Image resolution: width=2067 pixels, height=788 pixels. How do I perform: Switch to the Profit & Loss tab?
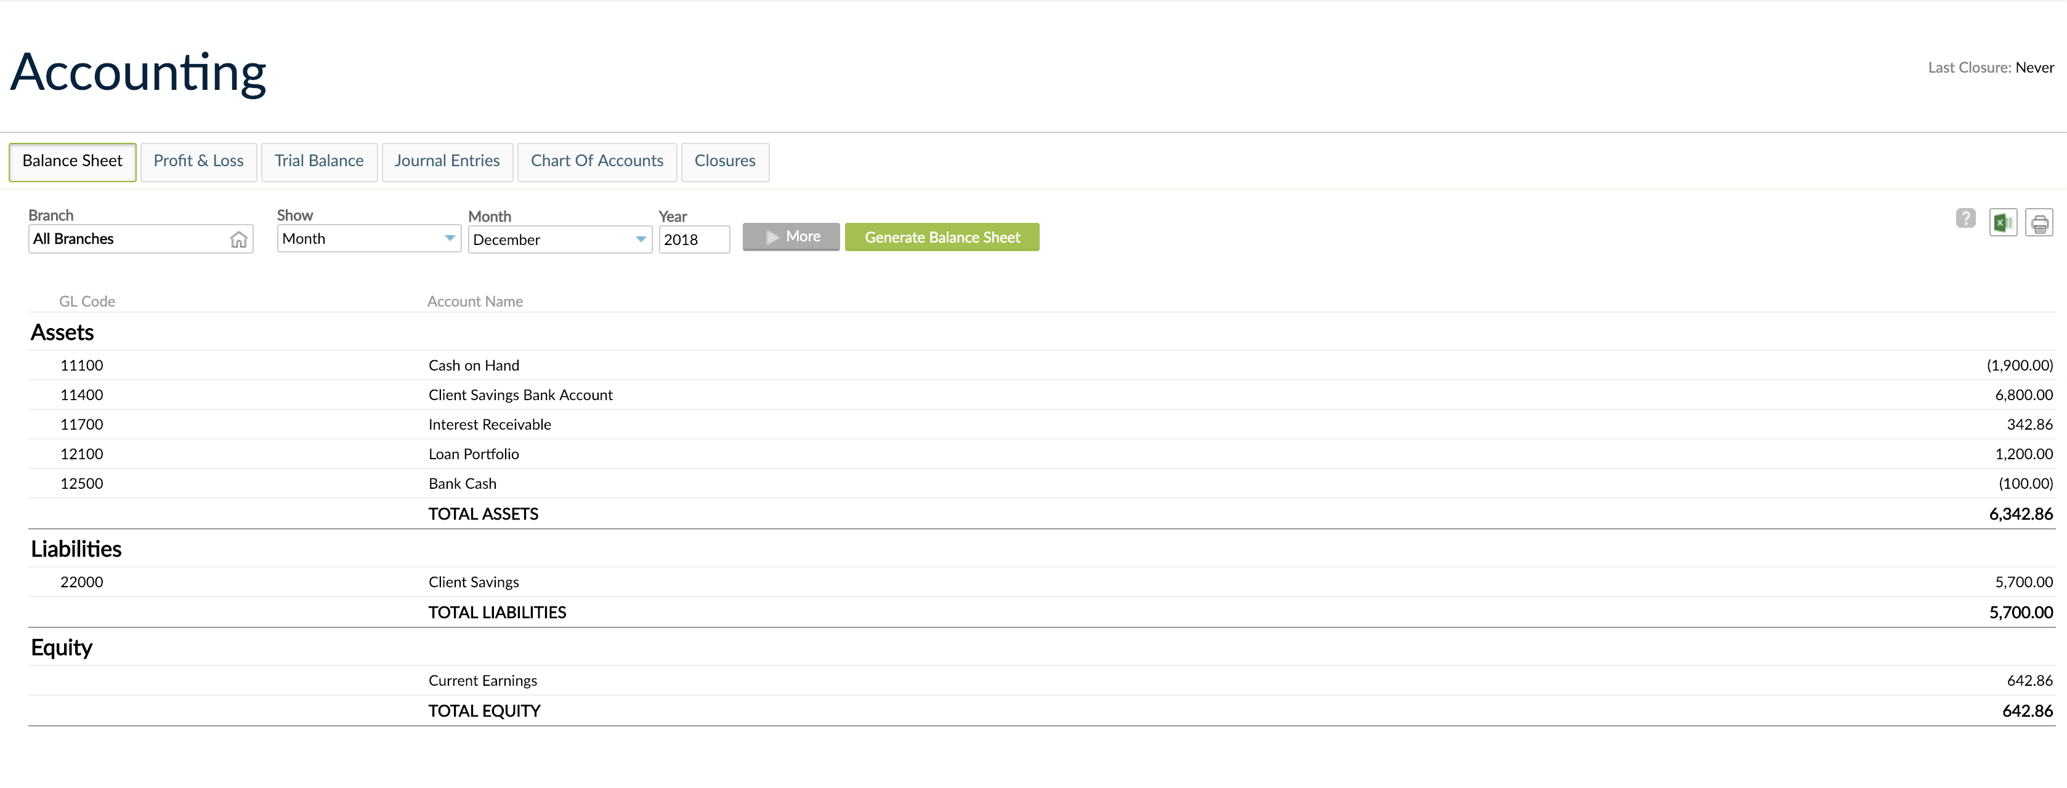tap(198, 161)
